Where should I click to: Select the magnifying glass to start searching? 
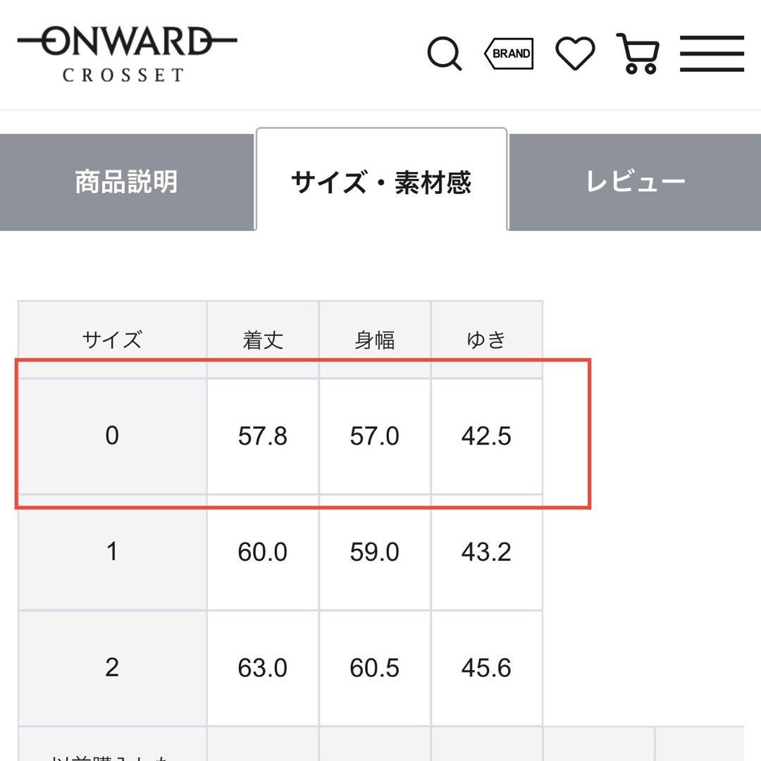click(x=444, y=54)
